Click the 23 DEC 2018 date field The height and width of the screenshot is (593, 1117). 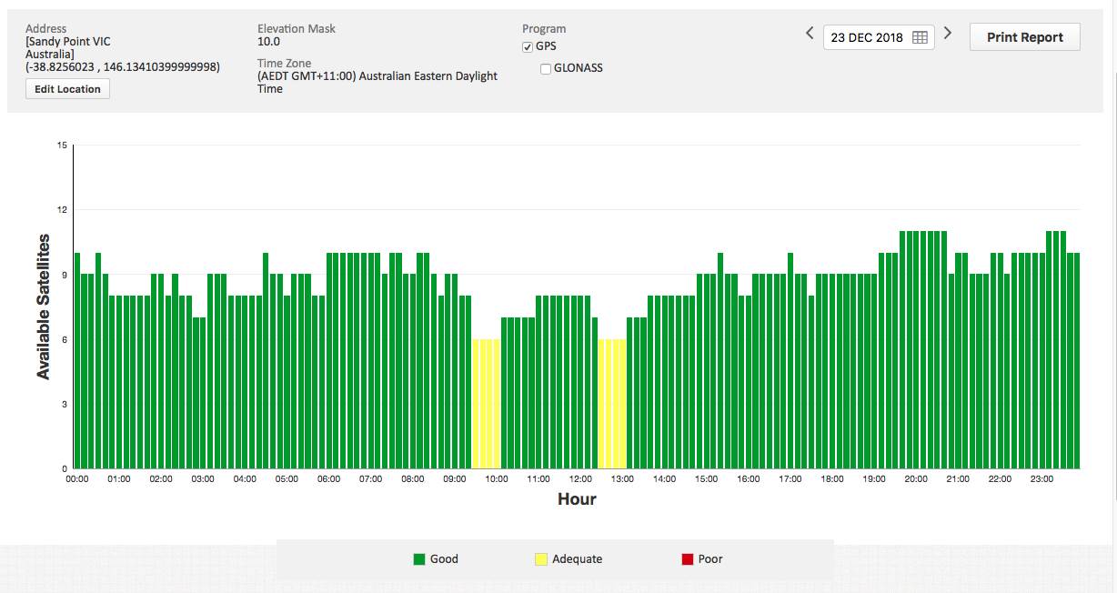(866, 37)
